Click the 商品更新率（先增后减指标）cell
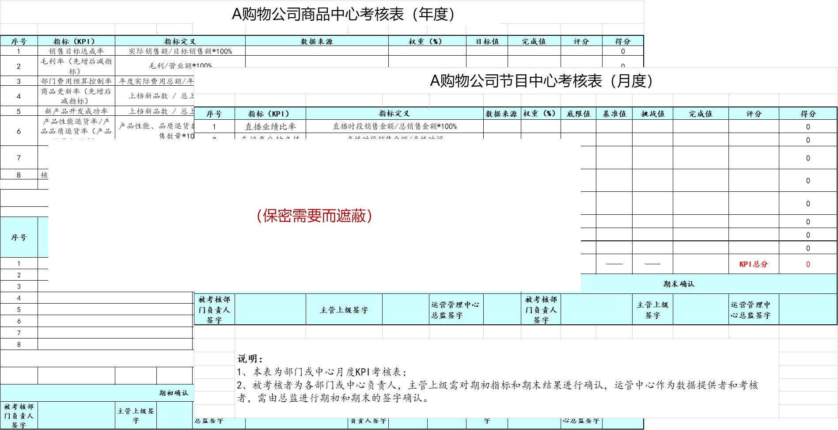Screen dimensions: 838x430 77,96
